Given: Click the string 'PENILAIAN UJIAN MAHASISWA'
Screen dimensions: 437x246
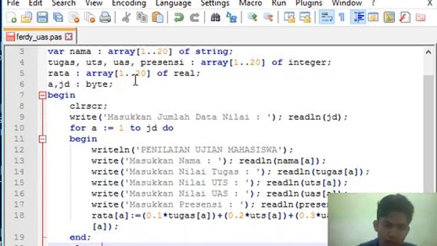Looking at the screenshot, I should point(210,150).
